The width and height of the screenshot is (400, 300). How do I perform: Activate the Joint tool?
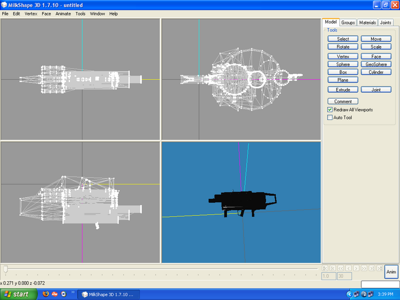point(376,89)
